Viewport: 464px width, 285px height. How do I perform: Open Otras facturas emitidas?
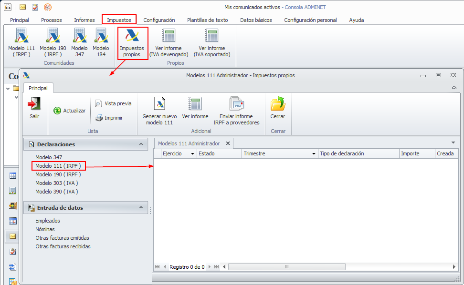[x=62, y=238]
